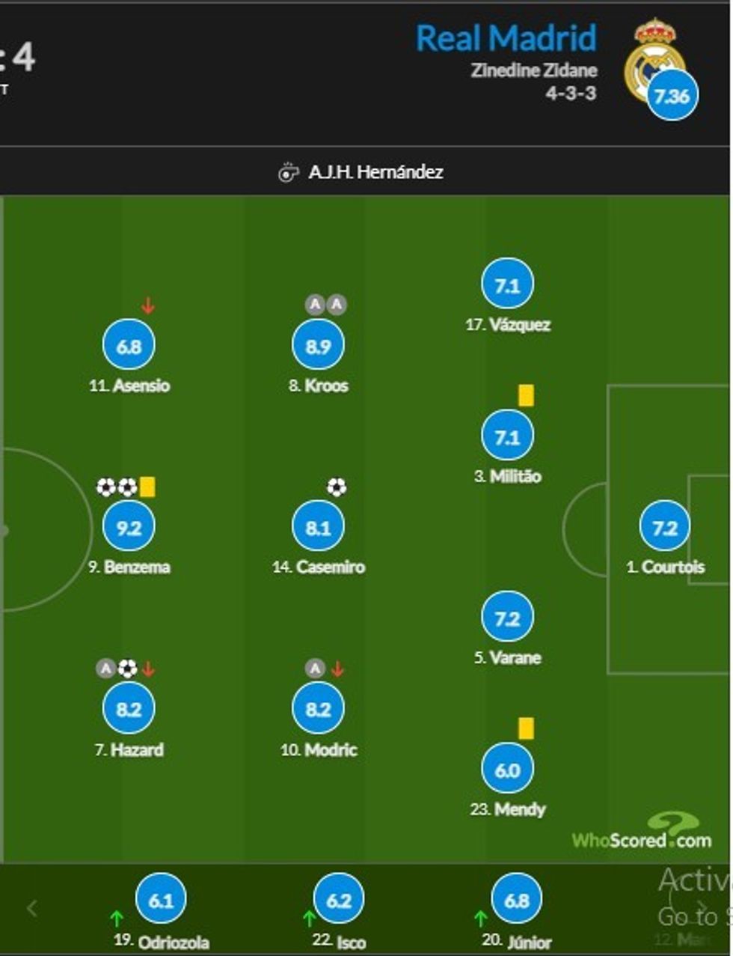Open Benzema's player name link
Viewport: 733px width, 956px height.
(x=129, y=567)
